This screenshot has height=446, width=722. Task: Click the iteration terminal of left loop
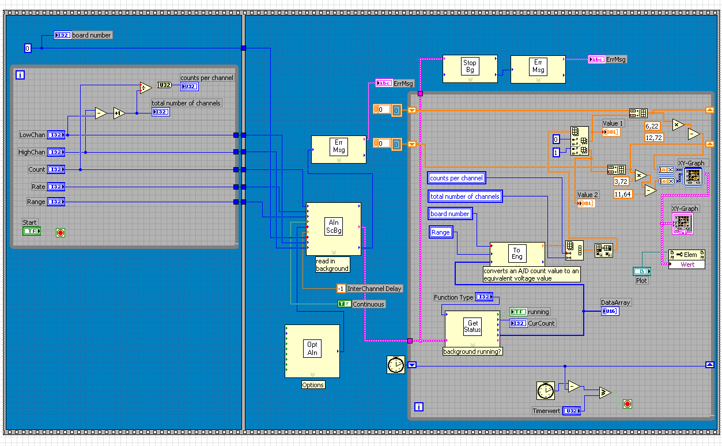pos(20,75)
